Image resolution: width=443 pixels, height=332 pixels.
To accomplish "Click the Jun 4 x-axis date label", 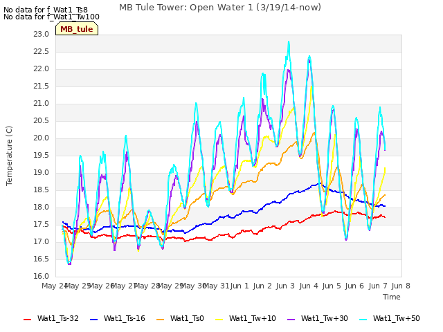I will (x=309, y=286).
